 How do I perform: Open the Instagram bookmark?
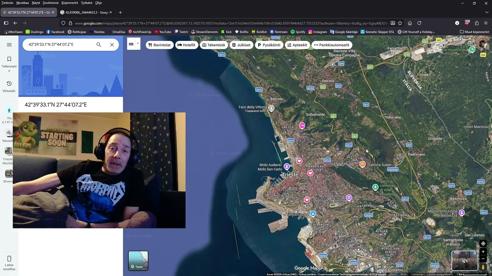(x=317, y=32)
